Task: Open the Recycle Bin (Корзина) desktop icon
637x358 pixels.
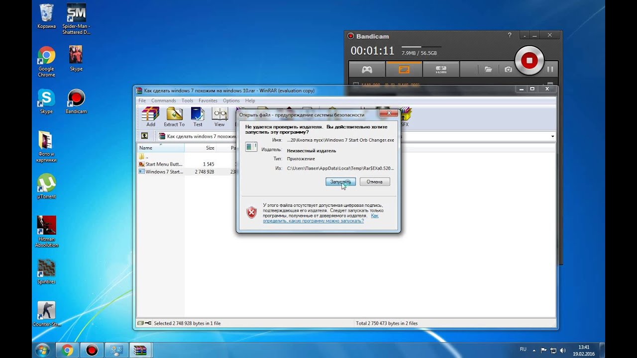Action: click(46, 16)
